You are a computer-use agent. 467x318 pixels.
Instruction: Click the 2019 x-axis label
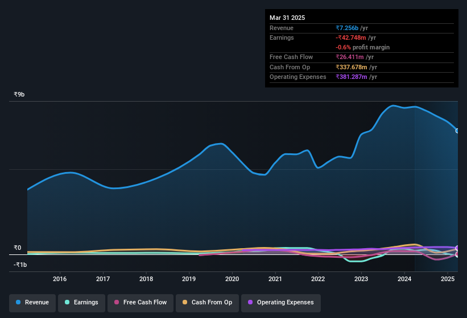(189, 279)
